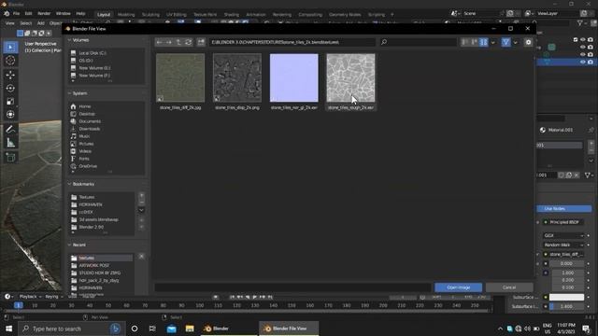Open the Edit menu
Image resolution: width=598 pixels, height=336 pixels.
(29, 14)
